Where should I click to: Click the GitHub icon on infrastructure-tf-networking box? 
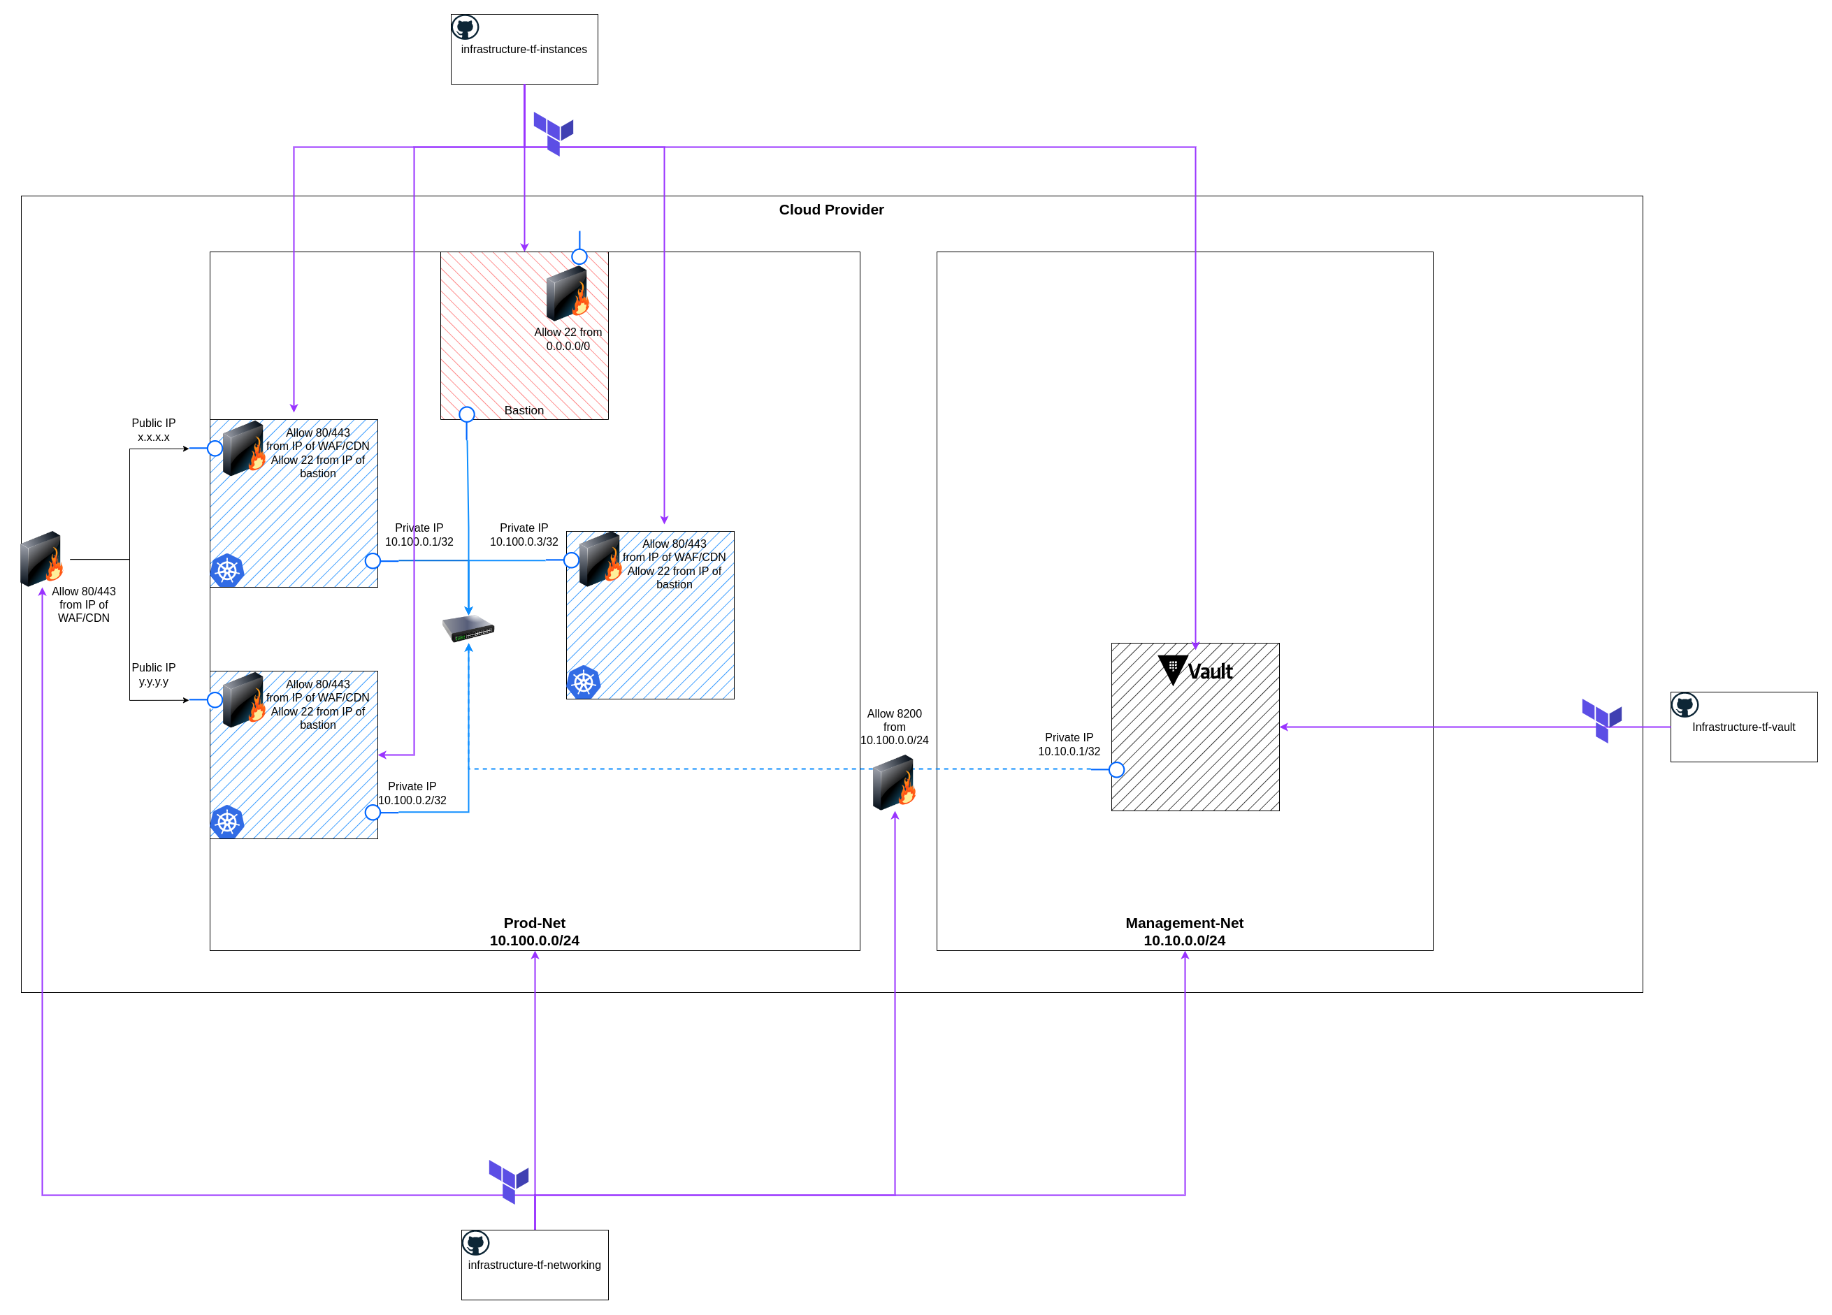coord(476,1243)
